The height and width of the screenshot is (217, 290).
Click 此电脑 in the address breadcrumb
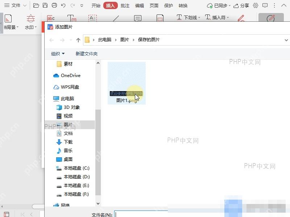105,39
